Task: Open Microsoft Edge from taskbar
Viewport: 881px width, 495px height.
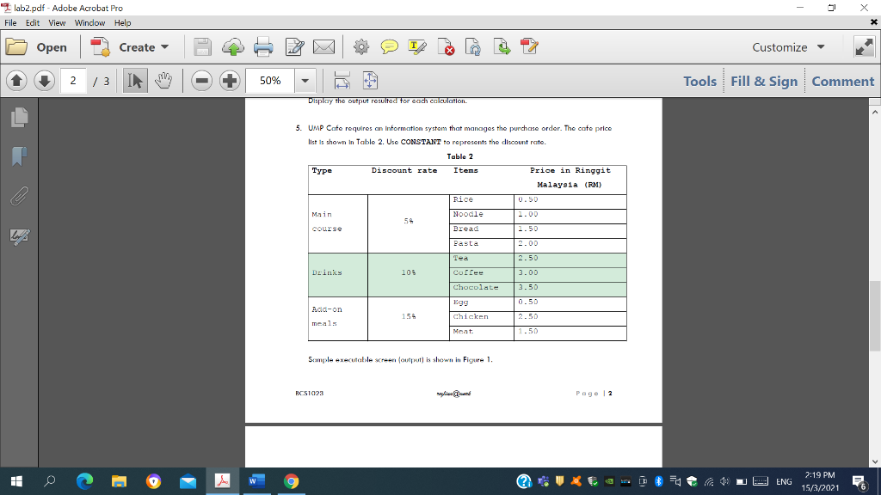Action: point(84,481)
